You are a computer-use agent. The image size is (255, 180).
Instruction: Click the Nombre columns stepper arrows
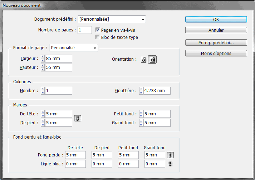(43, 91)
